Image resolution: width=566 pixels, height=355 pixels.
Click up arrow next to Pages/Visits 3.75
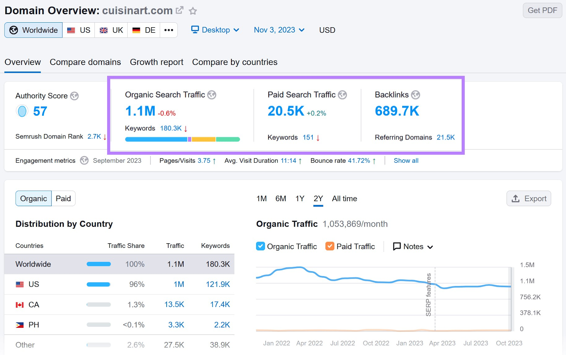tap(214, 161)
